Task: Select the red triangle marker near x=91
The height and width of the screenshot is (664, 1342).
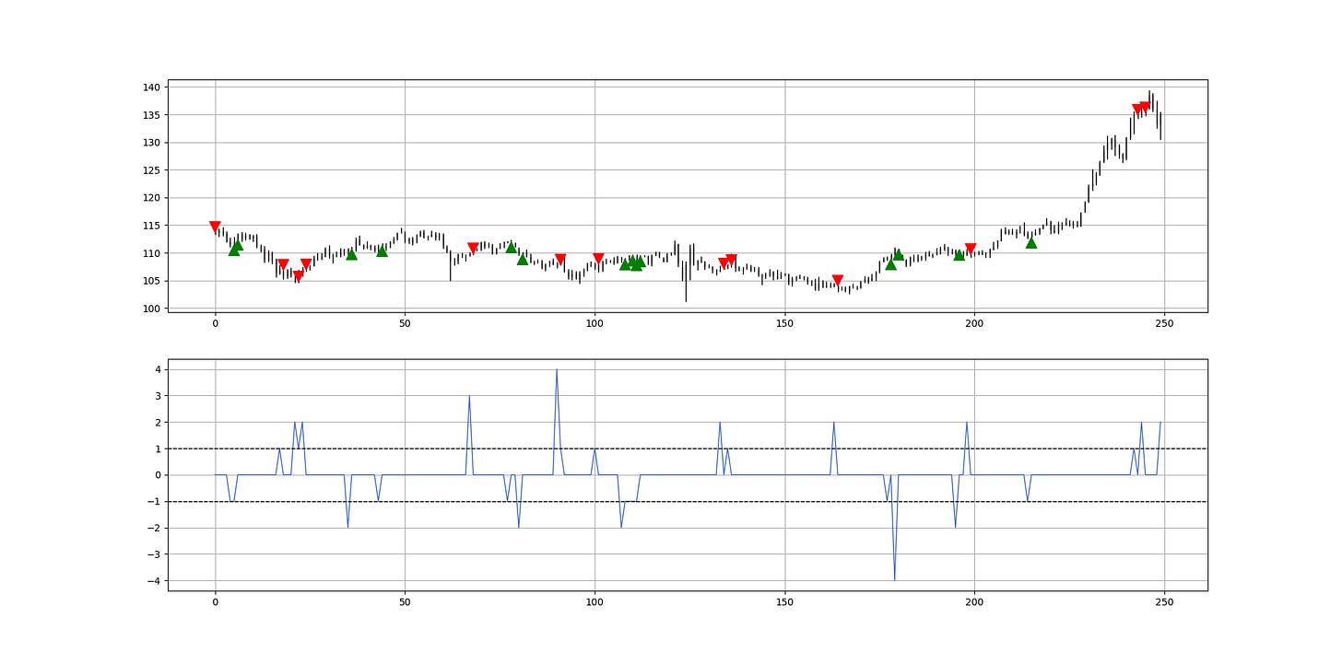Action: pyautogui.click(x=560, y=259)
